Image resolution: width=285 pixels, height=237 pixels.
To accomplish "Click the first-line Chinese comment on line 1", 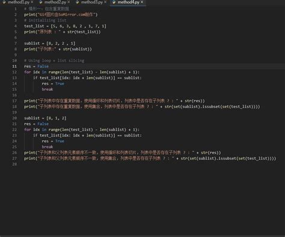I will pyautogui.click(x=46, y=9).
